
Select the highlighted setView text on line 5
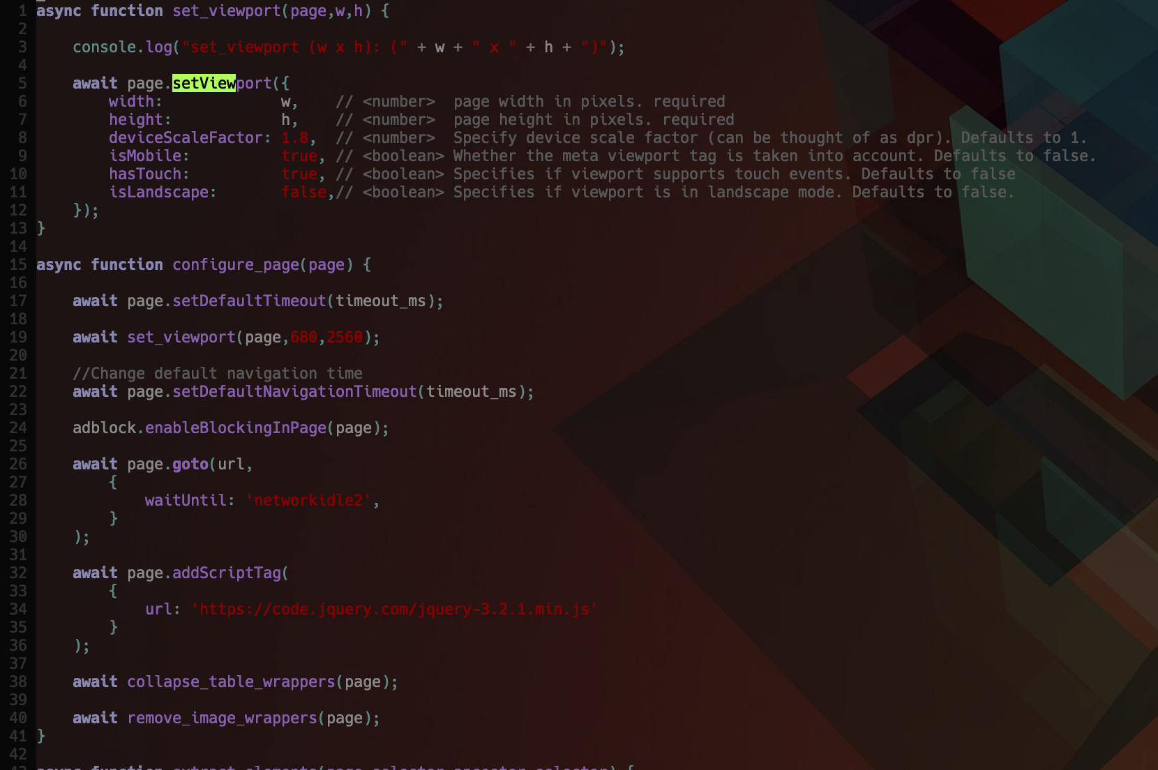203,83
